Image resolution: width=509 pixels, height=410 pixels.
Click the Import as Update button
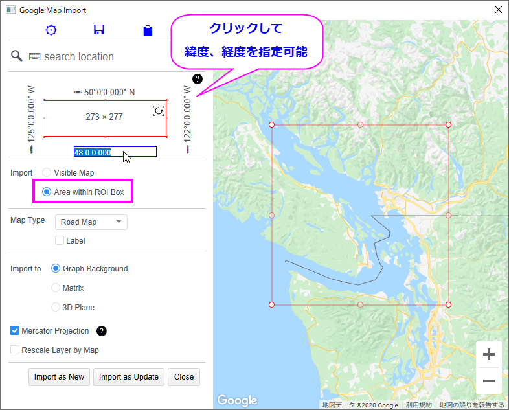click(129, 377)
